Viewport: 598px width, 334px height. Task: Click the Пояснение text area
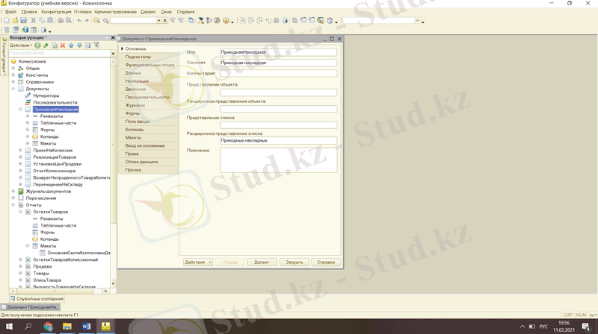tap(278, 160)
